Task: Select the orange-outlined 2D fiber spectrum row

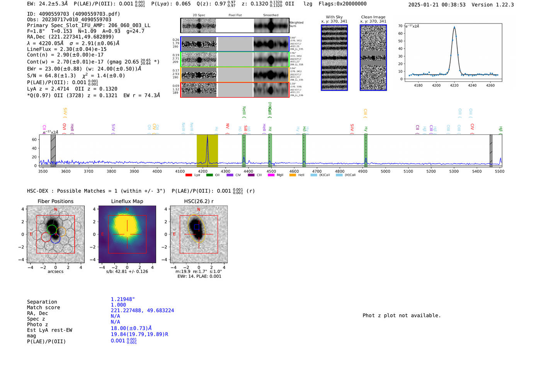Action: (235, 75)
